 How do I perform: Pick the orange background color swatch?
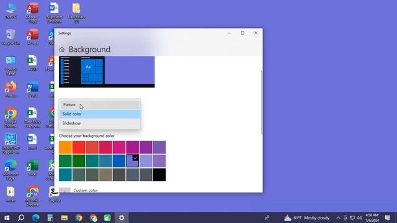tap(65, 147)
